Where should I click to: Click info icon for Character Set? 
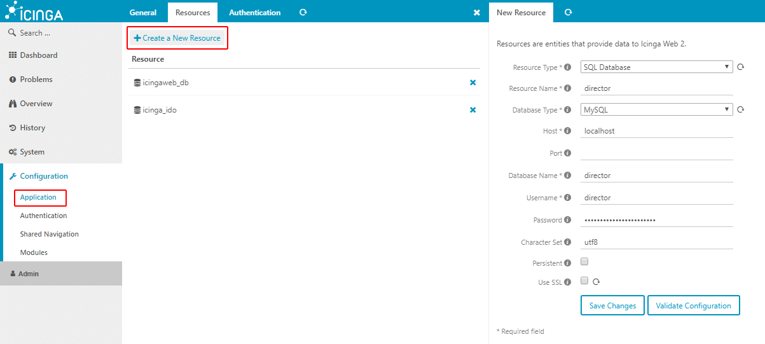tap(567, 242)
